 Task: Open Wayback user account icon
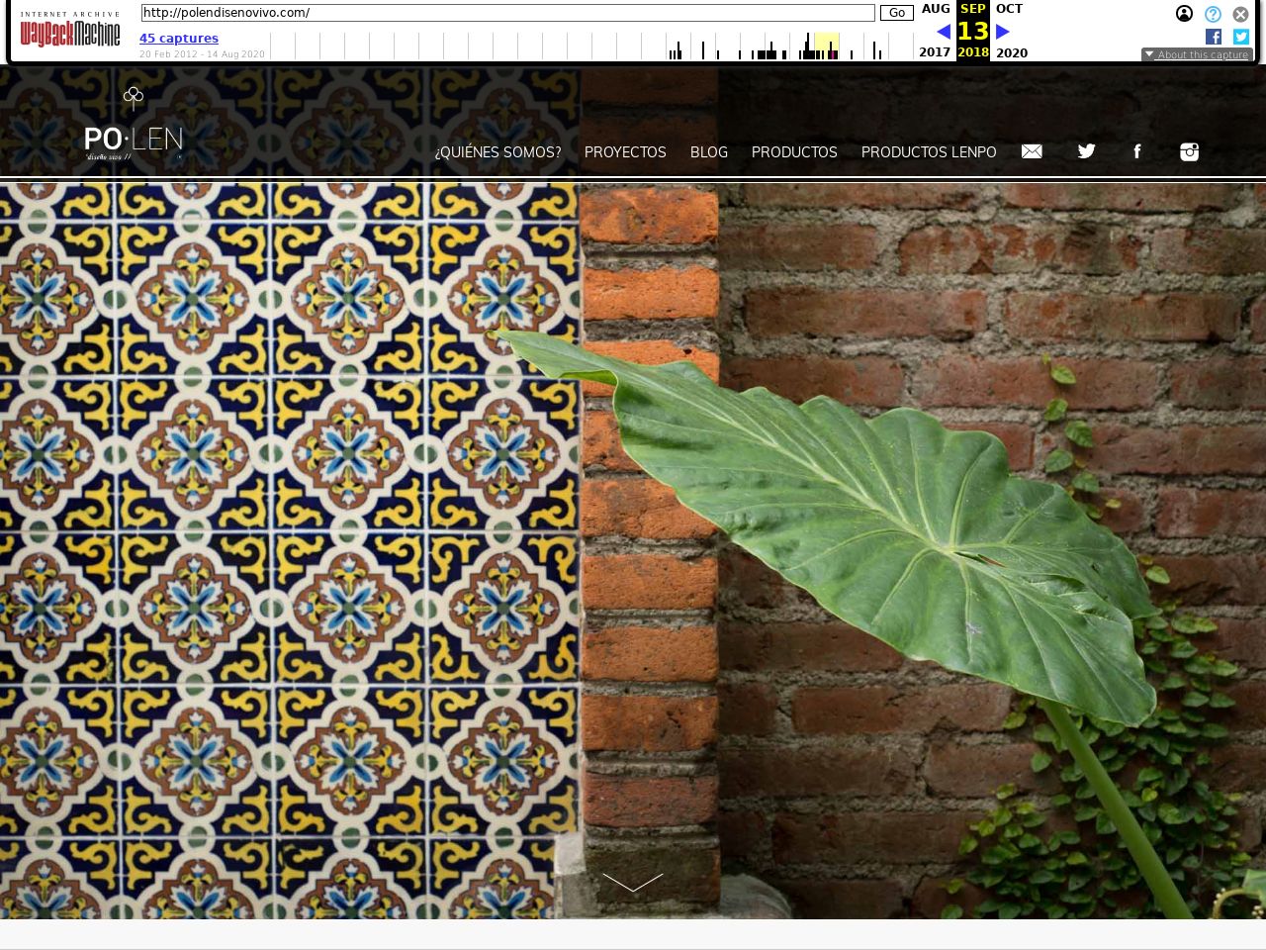click(x=1184, y=14)
